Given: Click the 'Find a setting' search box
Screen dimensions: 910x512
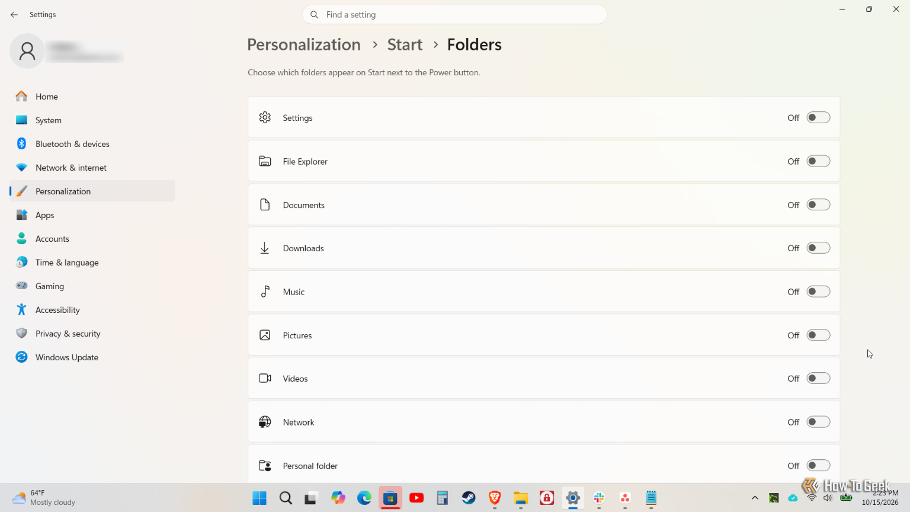Looking at the screenshot, I should [x=454, y=15].
